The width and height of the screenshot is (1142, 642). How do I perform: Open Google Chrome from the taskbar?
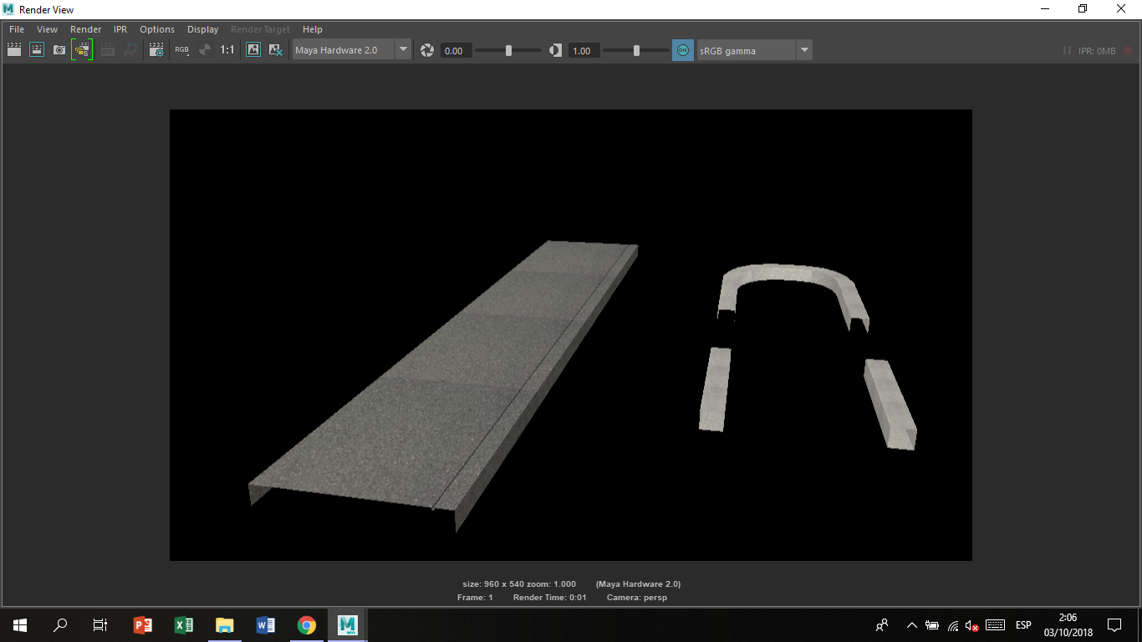306,624
